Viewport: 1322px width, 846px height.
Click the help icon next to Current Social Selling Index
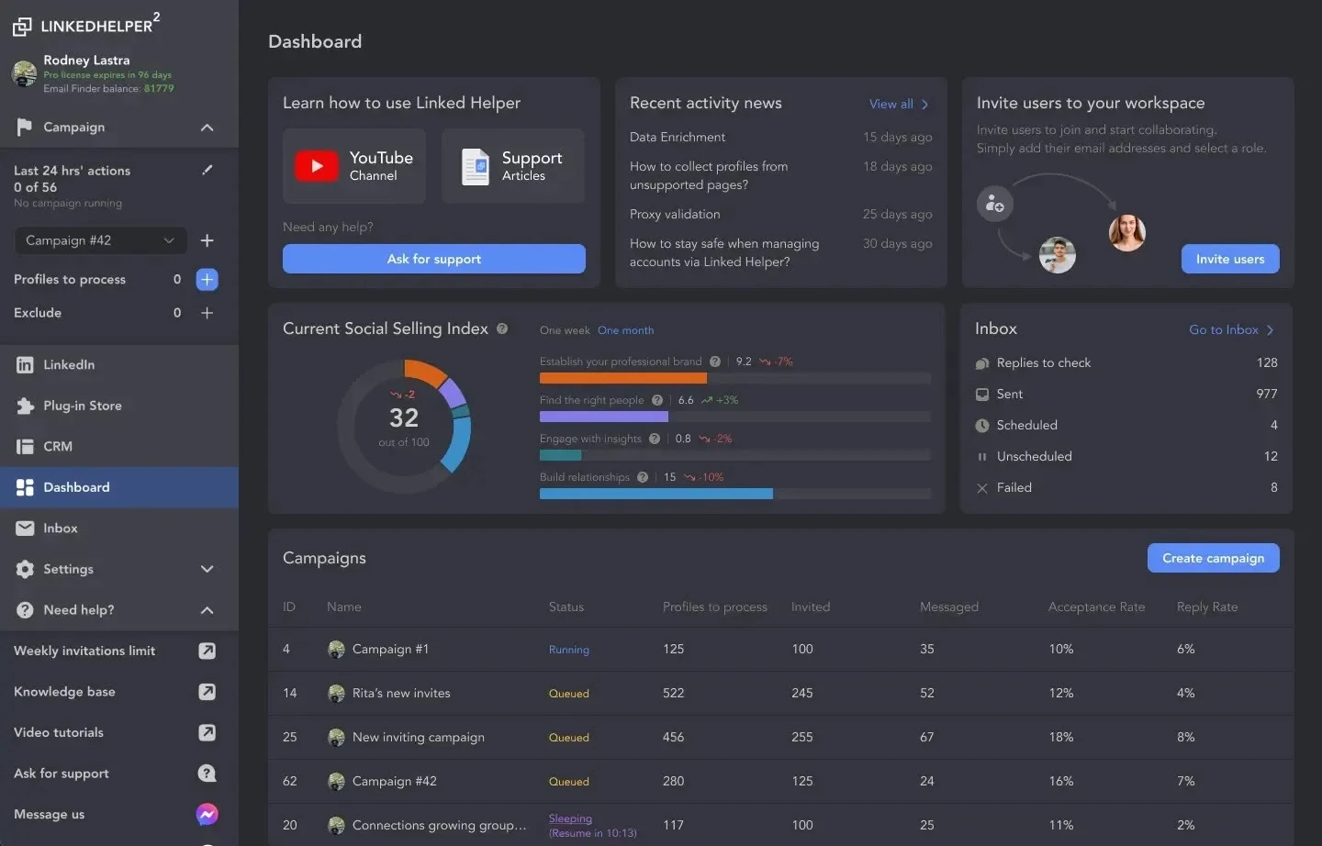(x=502, y=328)
